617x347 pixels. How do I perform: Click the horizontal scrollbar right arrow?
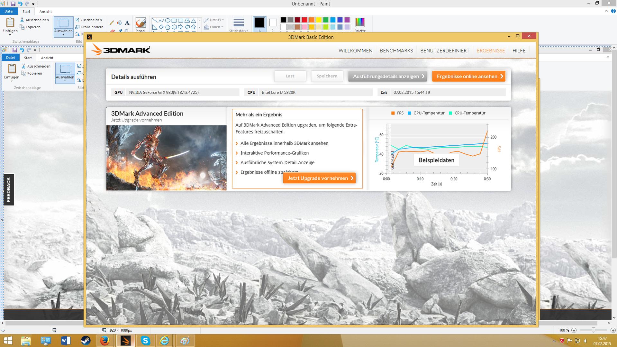(609, 323)
